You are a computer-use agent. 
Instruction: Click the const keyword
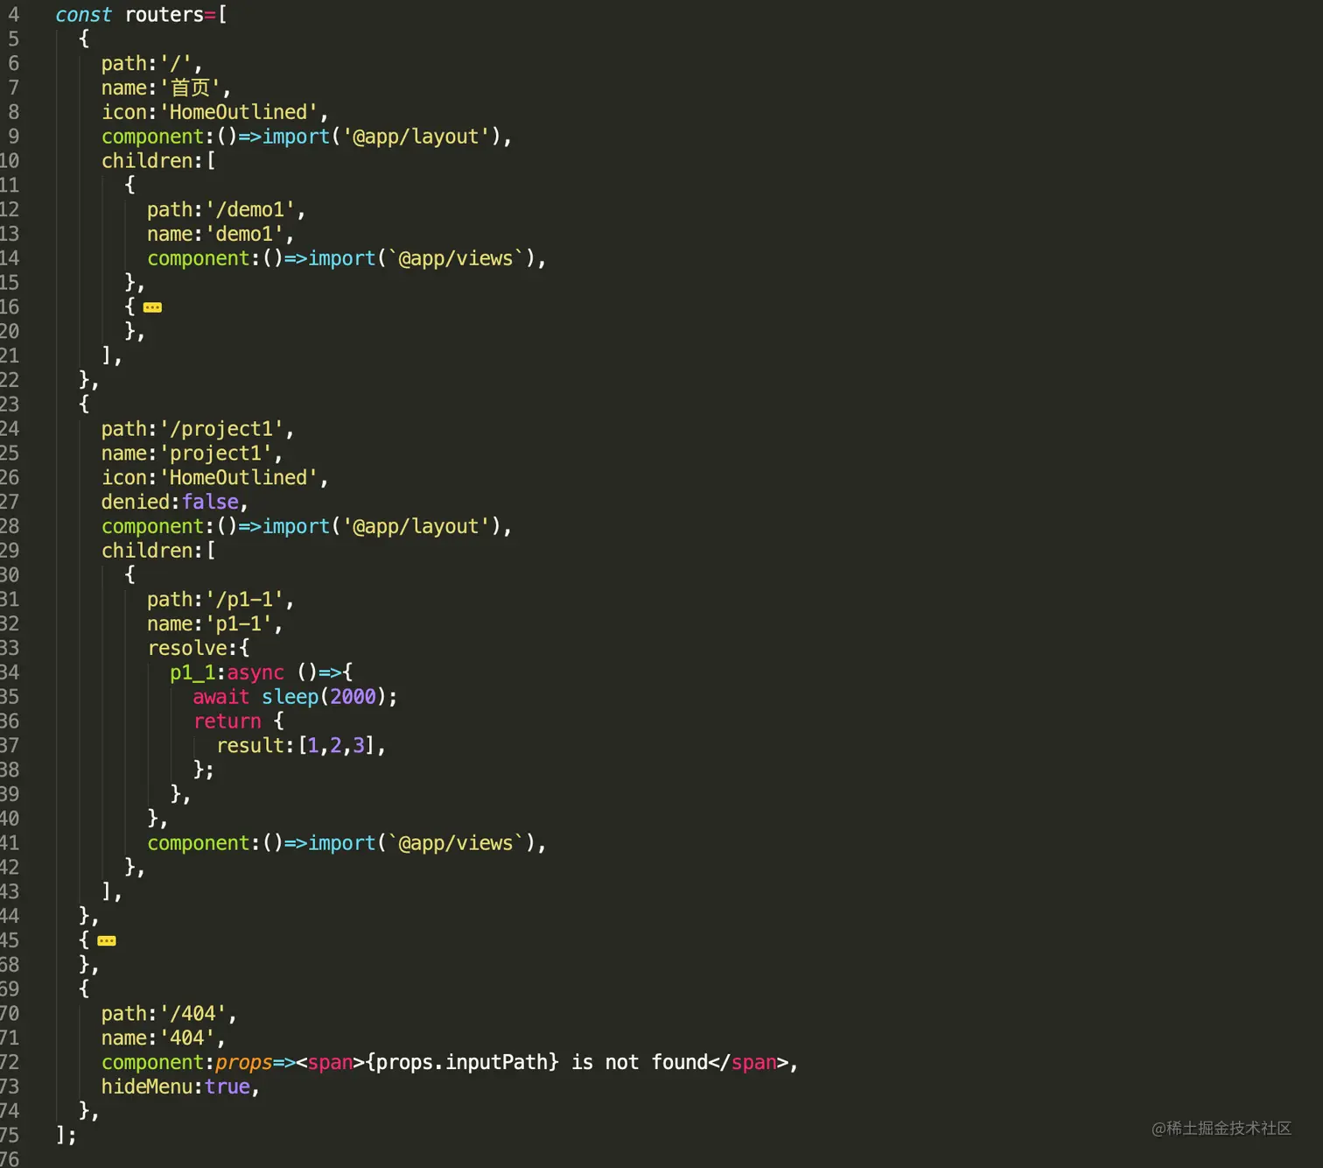tap(83, 15)
